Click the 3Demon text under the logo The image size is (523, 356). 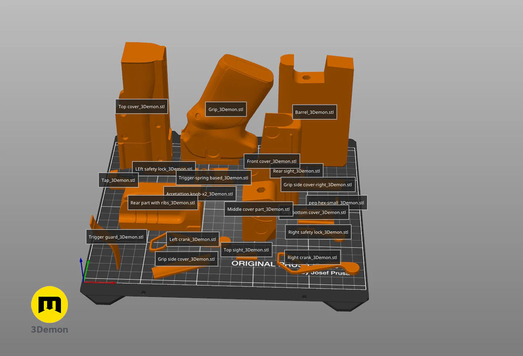tap(49, 330)
